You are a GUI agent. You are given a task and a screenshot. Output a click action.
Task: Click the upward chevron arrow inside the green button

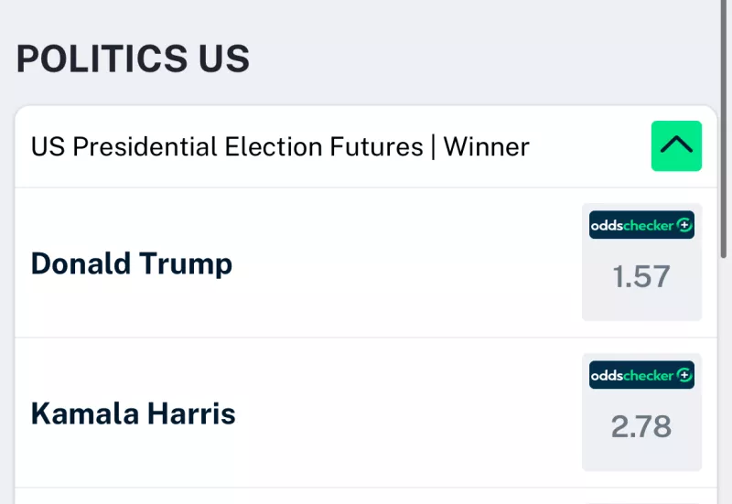click(676, 145)
